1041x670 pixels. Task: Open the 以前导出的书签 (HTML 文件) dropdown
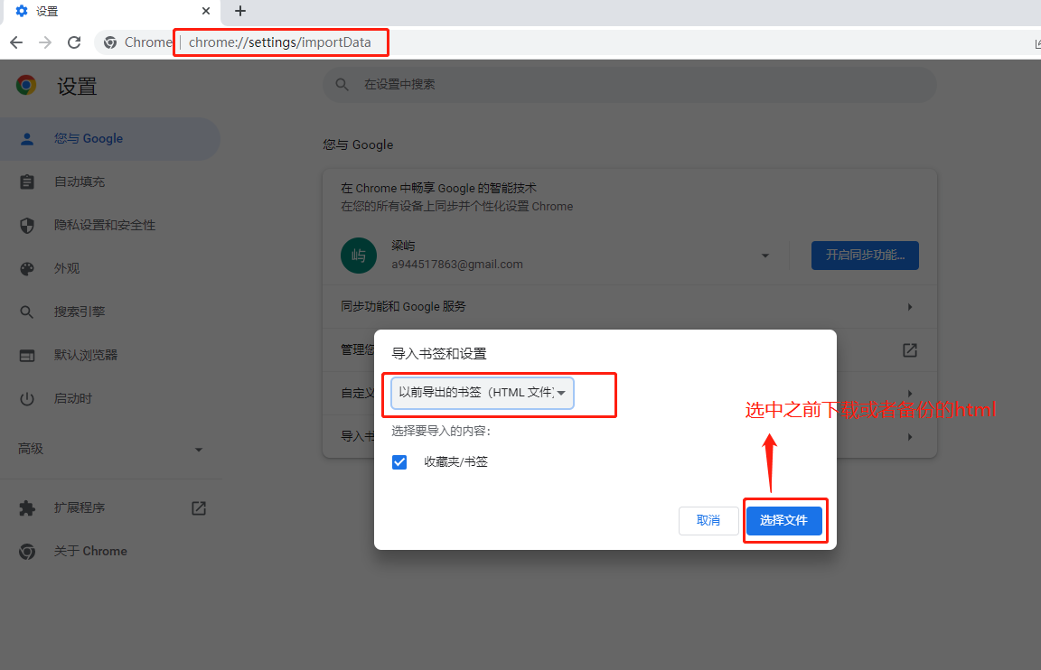click(x=483, y=393)
